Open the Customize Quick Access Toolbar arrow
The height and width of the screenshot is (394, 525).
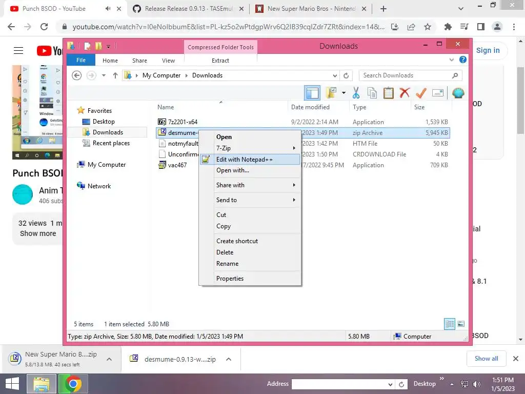[109, 46]
